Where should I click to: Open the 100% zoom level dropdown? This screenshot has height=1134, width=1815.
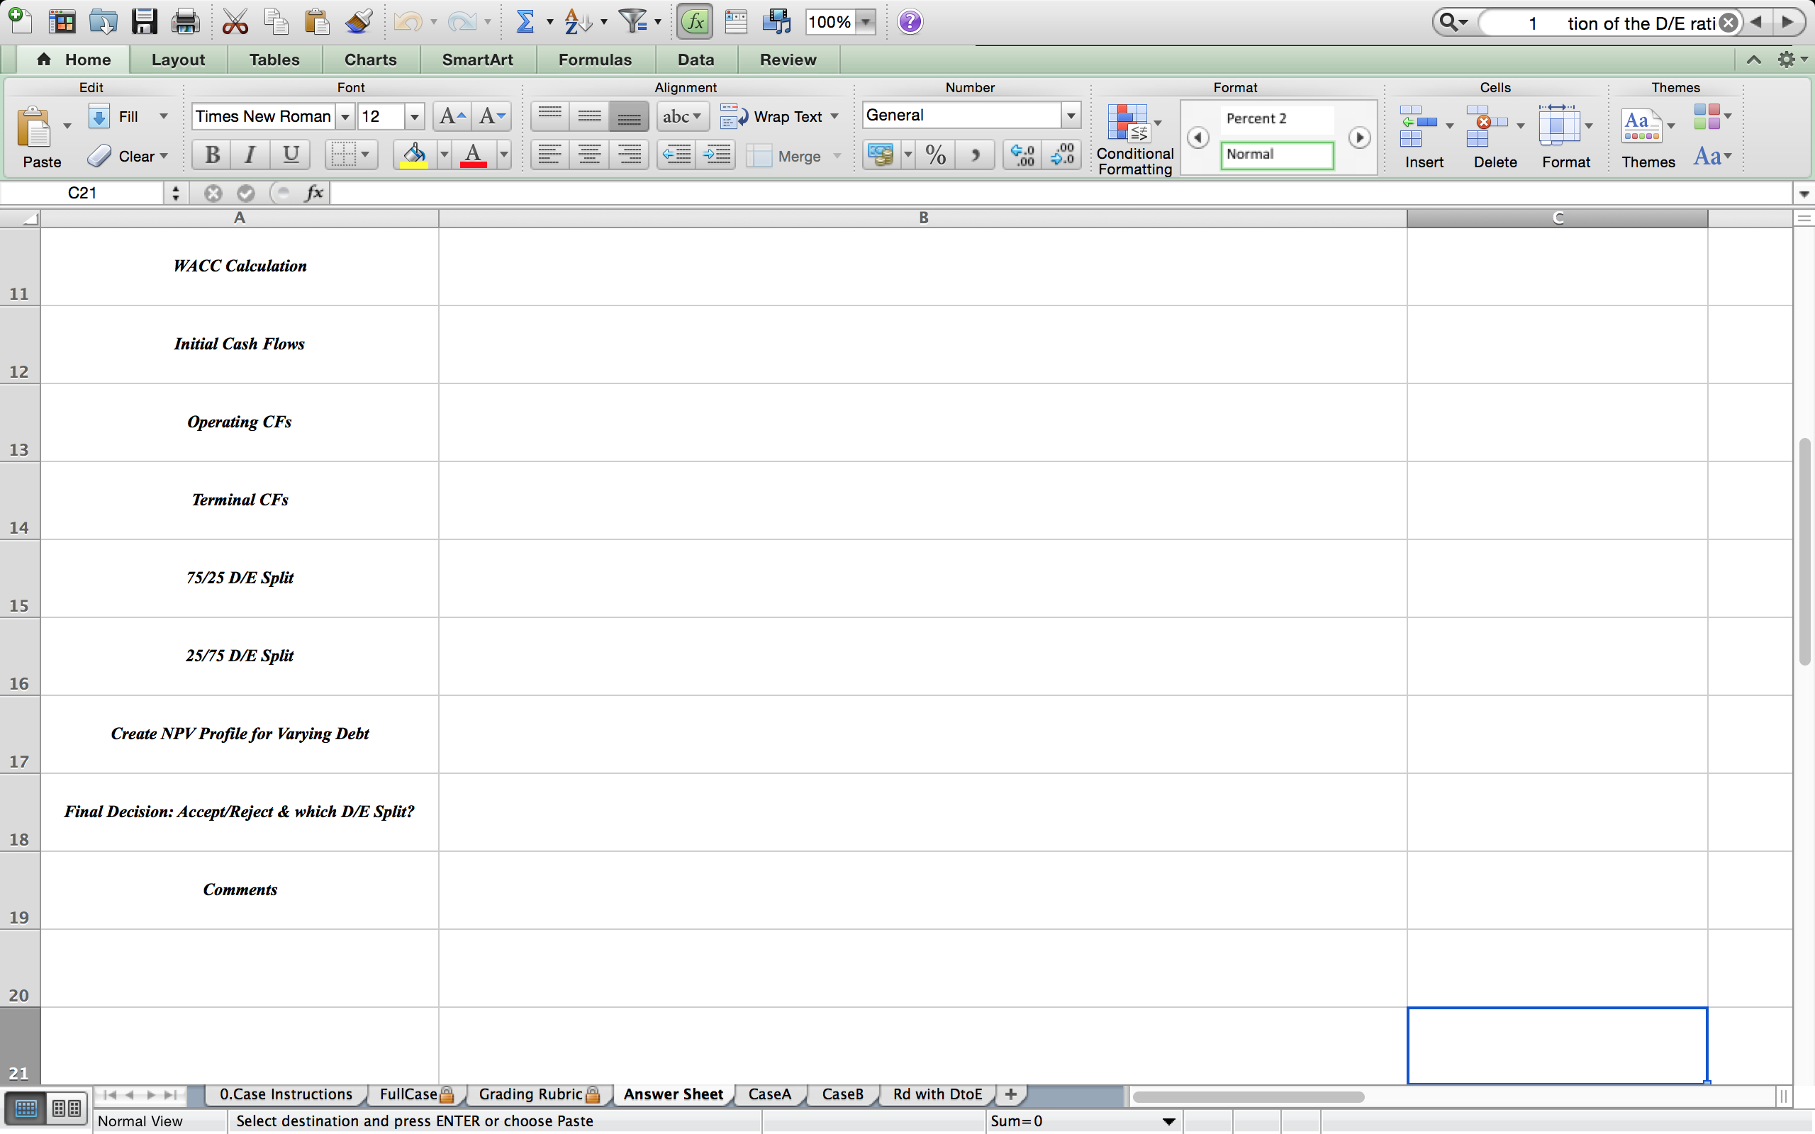click(866, 22)
